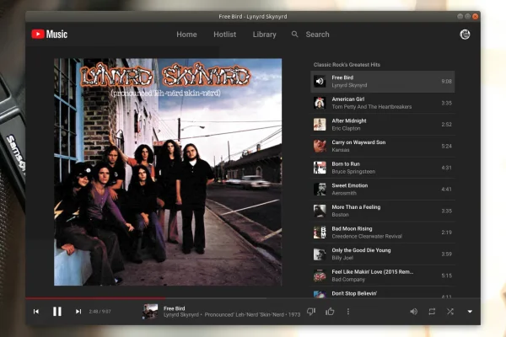Collapse the player with the down arrow
506x337 pixels.
click(x=470, y=311)
